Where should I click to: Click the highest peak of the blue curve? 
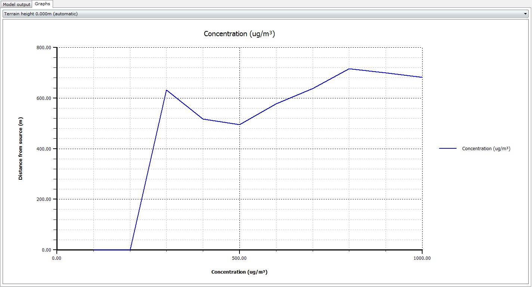tap(349, 69)
